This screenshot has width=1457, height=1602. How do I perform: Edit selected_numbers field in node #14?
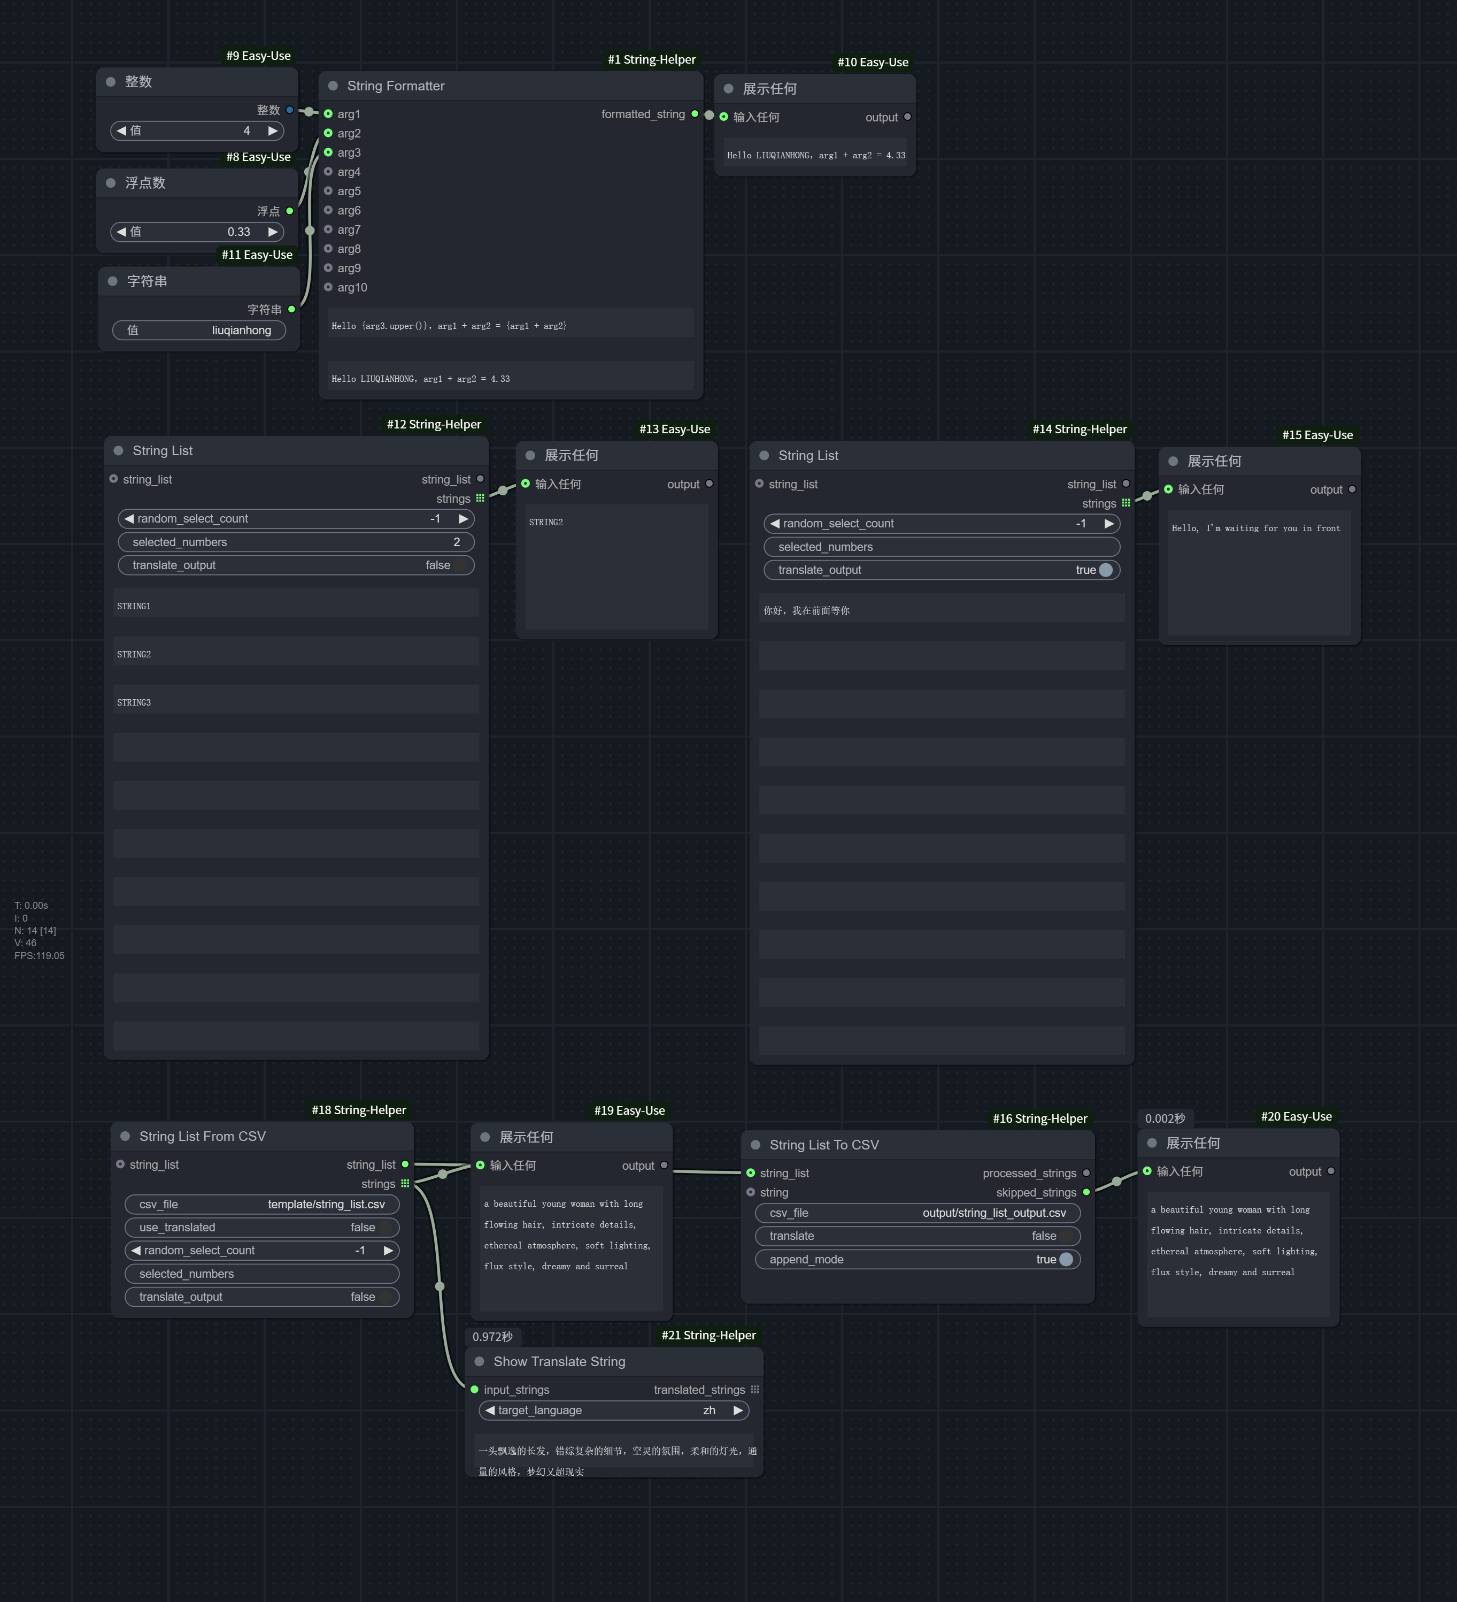tap(942, 547)
